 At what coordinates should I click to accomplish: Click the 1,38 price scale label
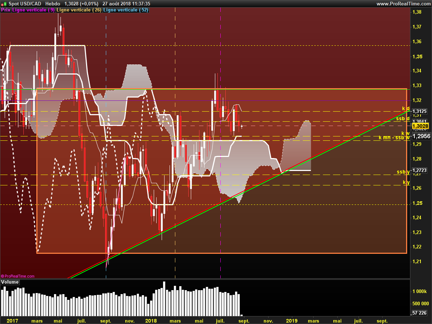(417, 12)
